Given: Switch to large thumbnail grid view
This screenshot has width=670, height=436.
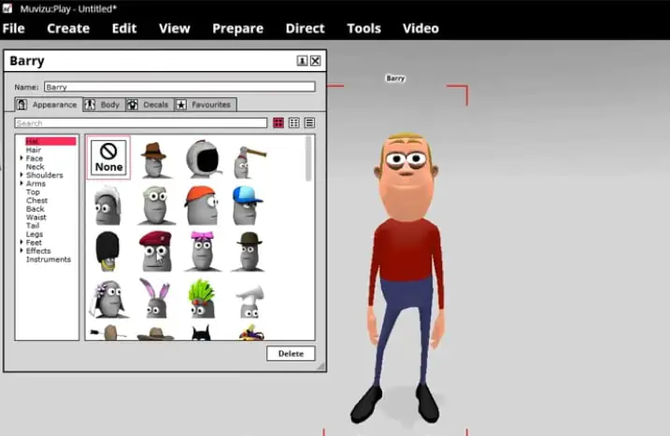Looking at the screenshot, I should (x=278, y=123).
